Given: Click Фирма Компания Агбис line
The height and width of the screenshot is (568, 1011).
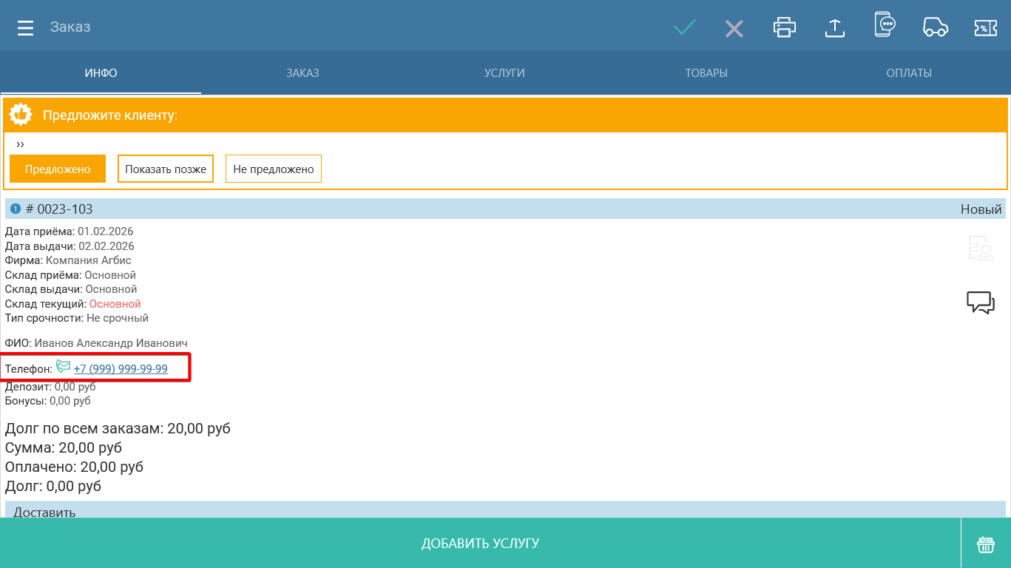Looking at the screenshot, I should (x=68, y=260).
